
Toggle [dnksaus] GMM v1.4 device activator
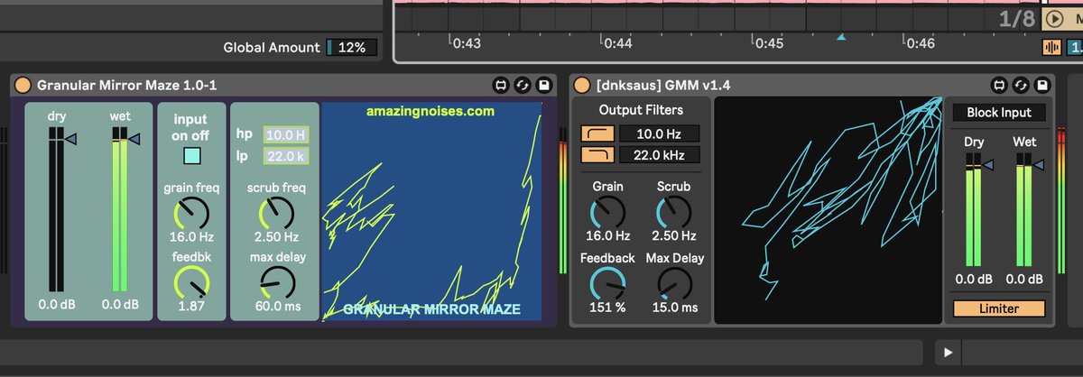(x=582, y=86)
